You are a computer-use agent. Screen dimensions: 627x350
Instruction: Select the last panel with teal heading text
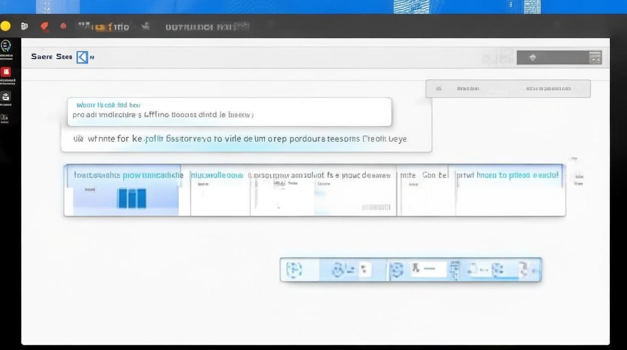[x=510, y=191]
